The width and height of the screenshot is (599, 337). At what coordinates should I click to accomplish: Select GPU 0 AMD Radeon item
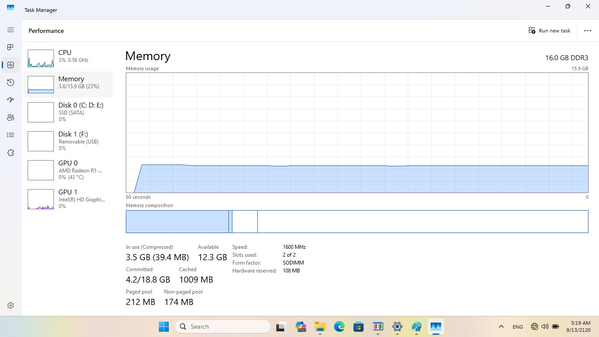point(68,170)
